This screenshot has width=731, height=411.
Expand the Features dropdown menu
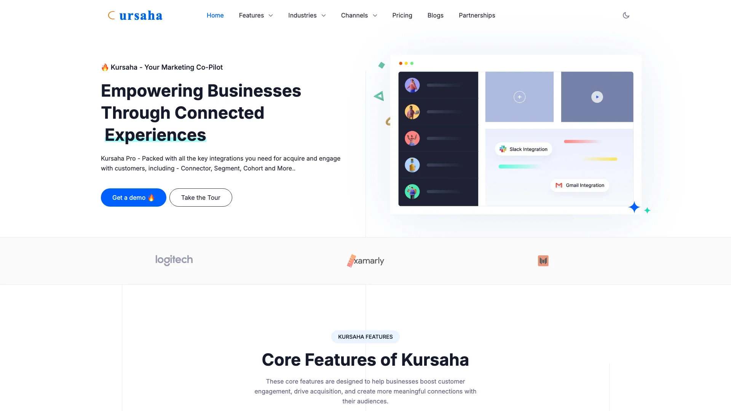tap(256, 15)
